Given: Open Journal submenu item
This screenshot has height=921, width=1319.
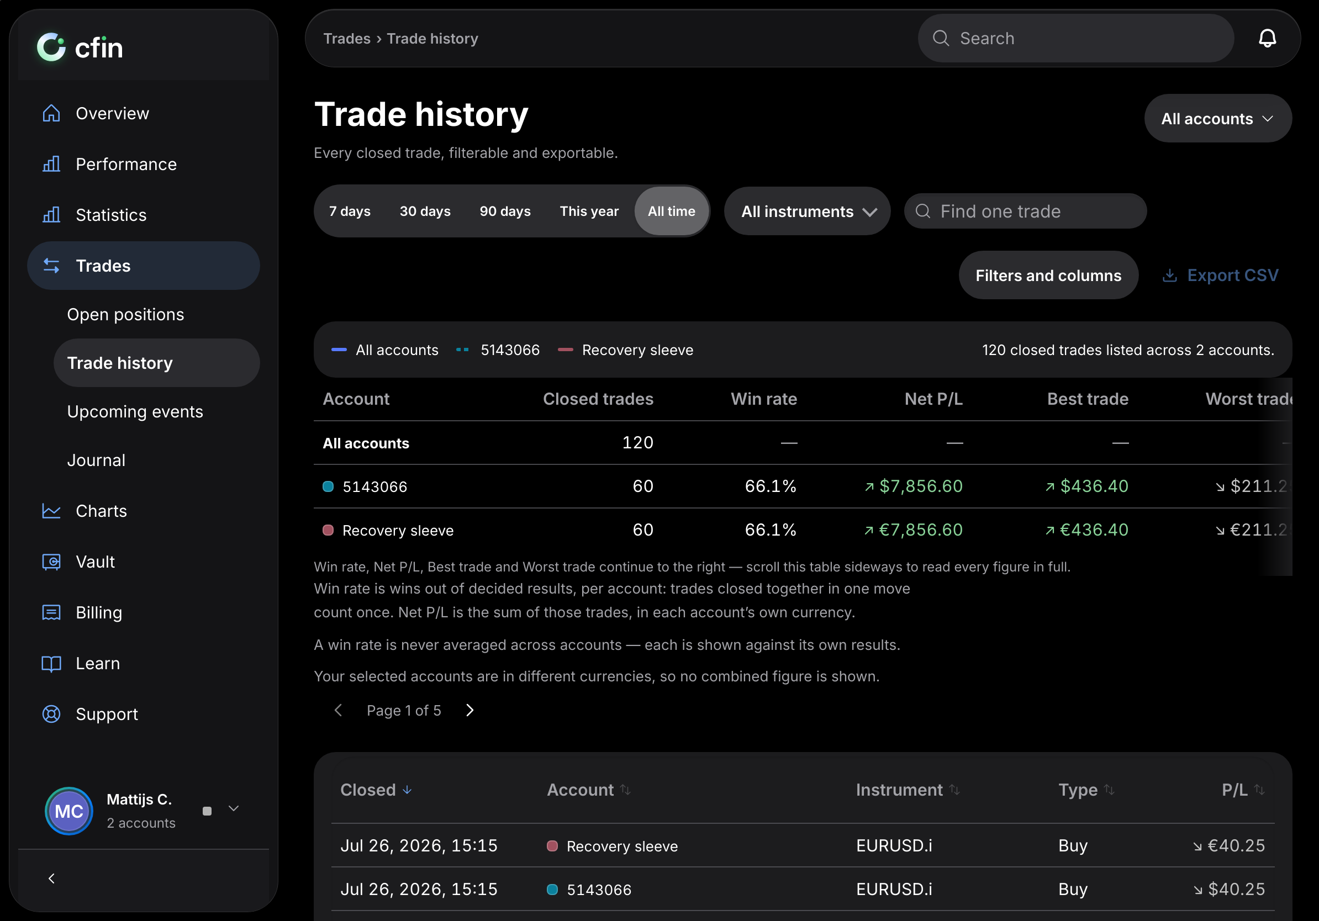Looking at the screenshot, I should pos(156,460).
